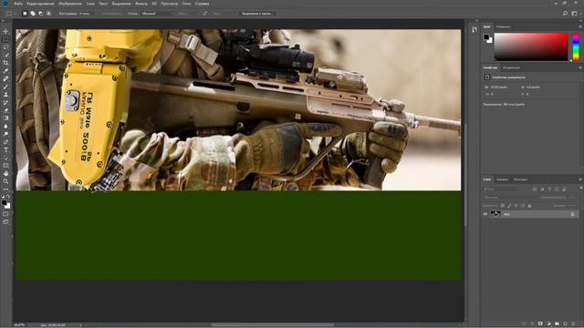Select the History Brush tool
Screen dimensions: 584x328
click(5, 102)
